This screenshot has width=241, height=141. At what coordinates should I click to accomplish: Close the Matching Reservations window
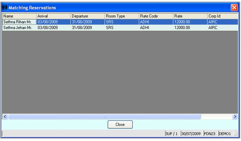click(234, 7)
